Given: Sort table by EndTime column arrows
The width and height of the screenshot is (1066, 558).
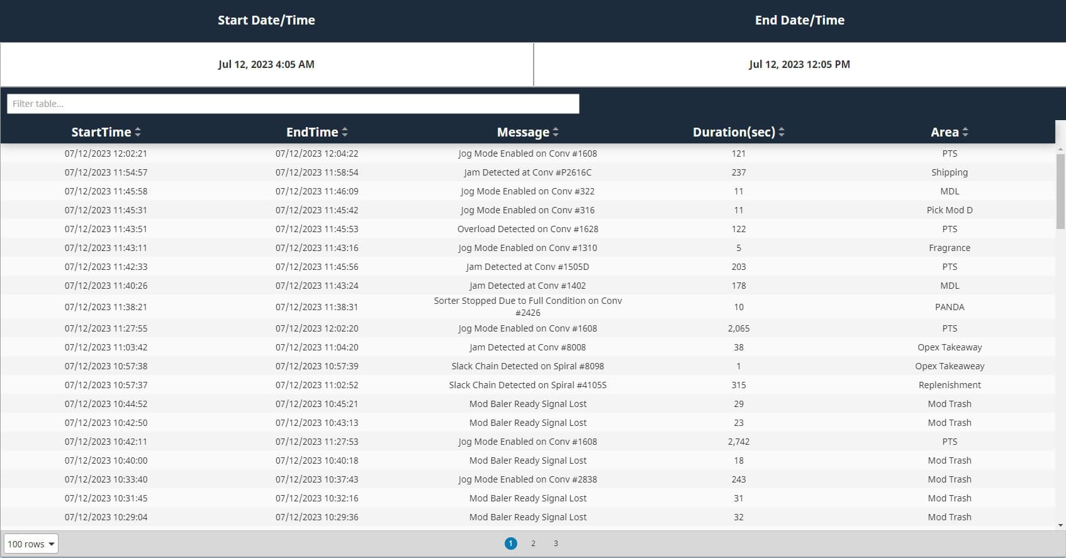Looking at the screenshot, I should 345,132.
